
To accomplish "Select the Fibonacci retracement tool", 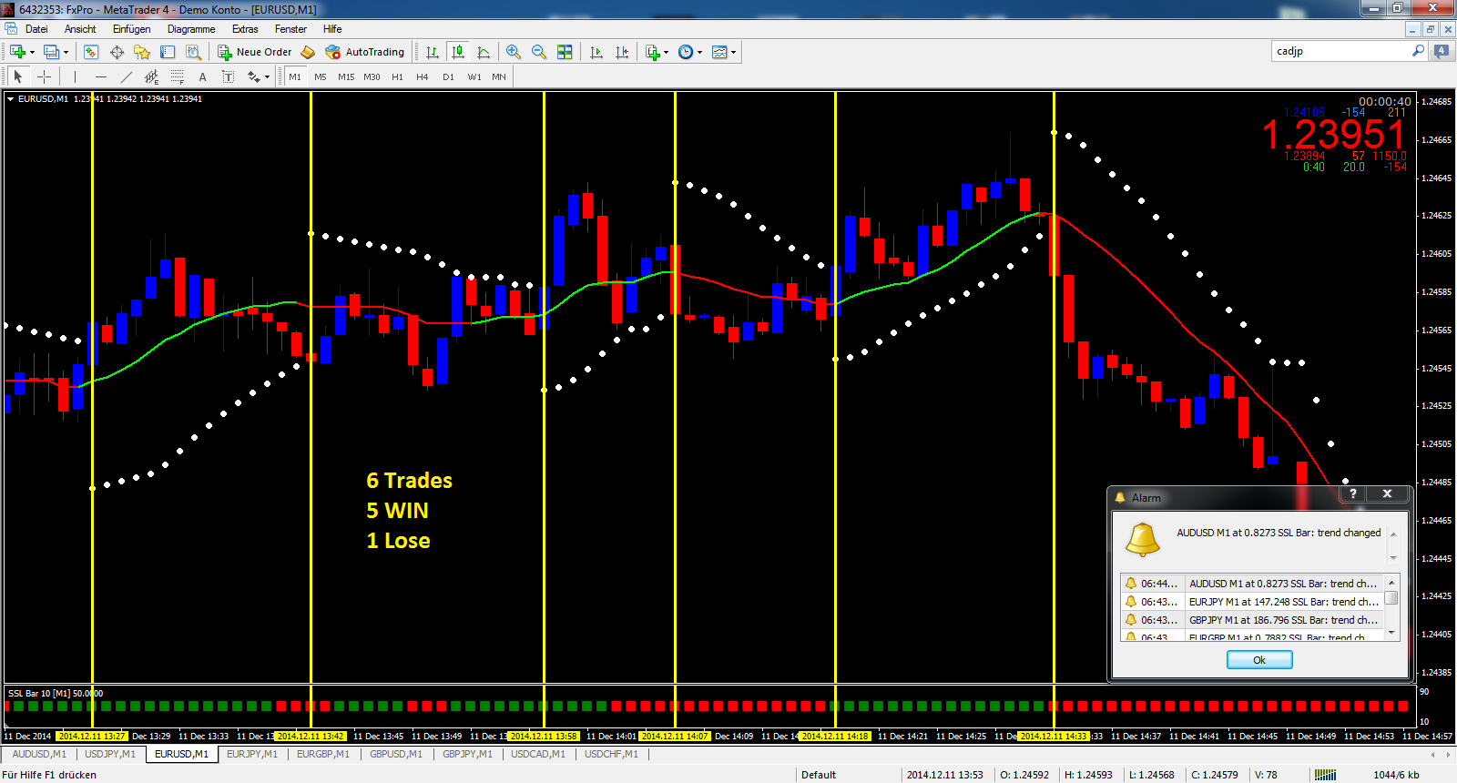I will coord(178,76).
